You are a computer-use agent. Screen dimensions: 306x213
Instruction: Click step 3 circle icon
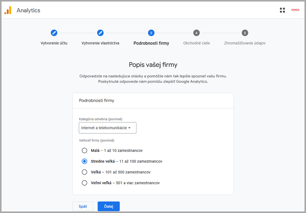(151, 33)
